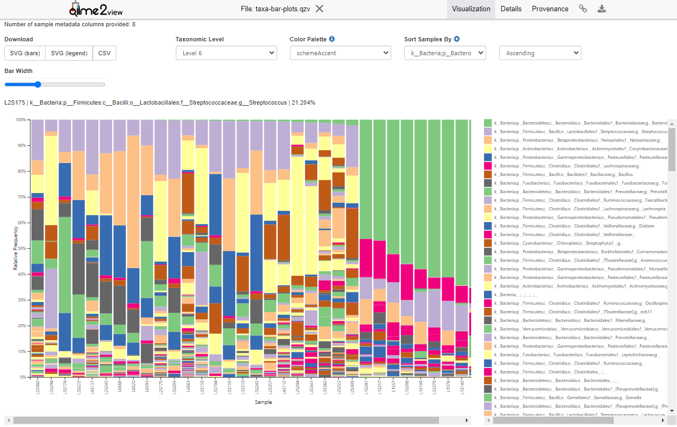
Task: Add a sort level with plus icon
Action: click(x=457, y=39)
